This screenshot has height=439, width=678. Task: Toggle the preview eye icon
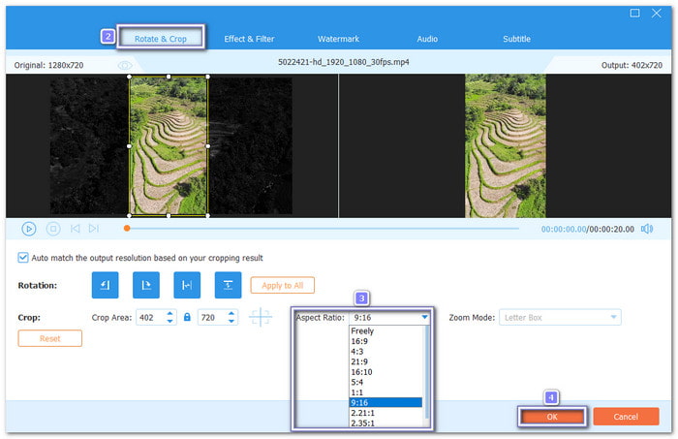124,65
